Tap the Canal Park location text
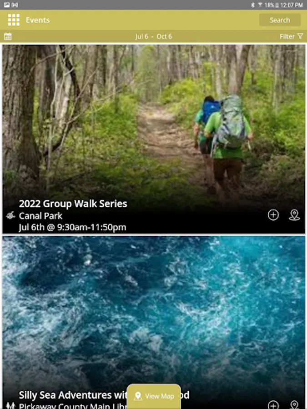Viewport: 307px width, 409px height. 40,216
